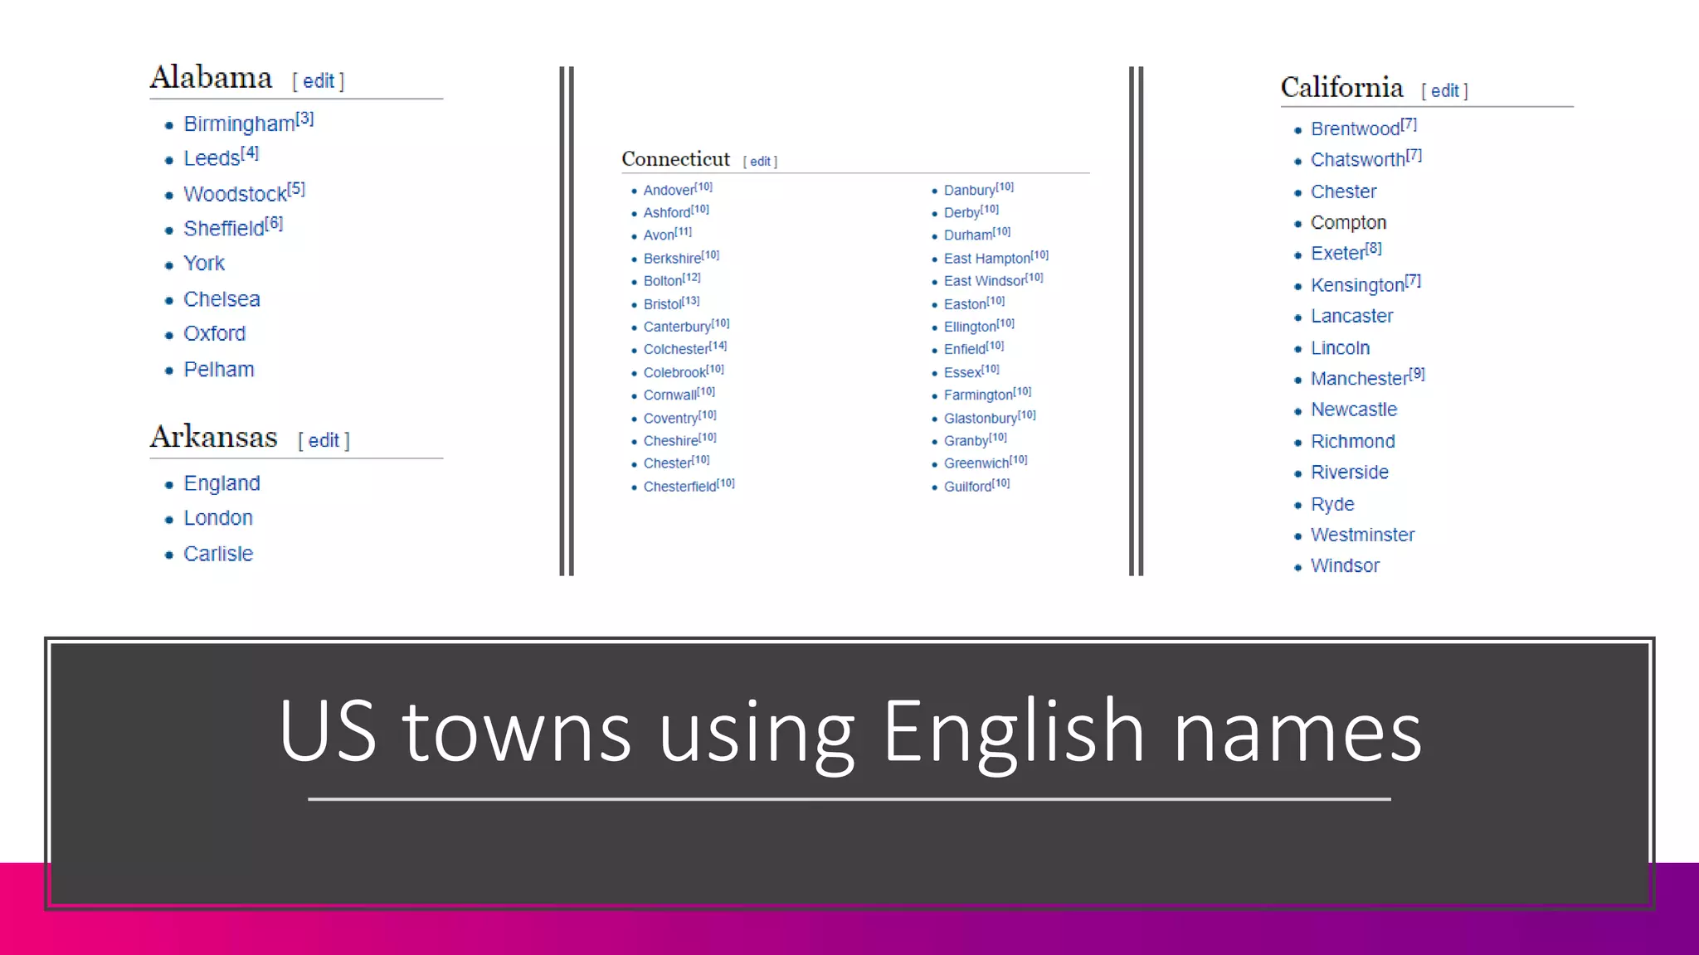Click the Oxford link under Alabama
This screenshot has width=1699, height=955.
(x=214, y=333)
